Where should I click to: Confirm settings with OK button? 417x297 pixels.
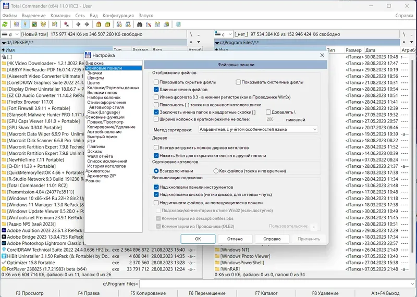[x=198, y=239]
